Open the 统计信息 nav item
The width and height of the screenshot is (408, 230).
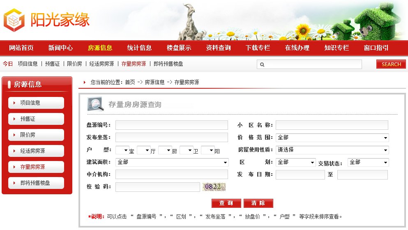click(x=139, y=48)
